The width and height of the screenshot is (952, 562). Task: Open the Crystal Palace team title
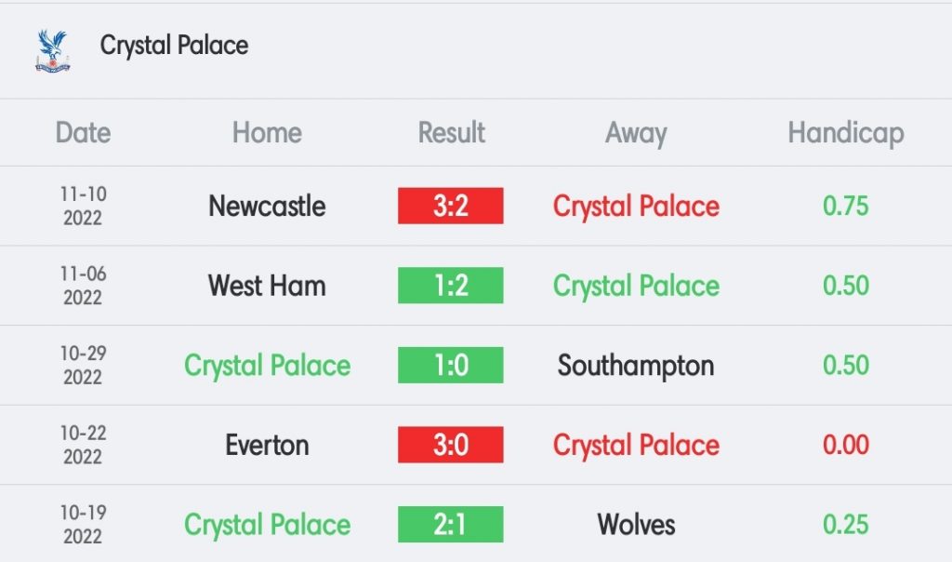pyautogui.click(x=174, y=46)
